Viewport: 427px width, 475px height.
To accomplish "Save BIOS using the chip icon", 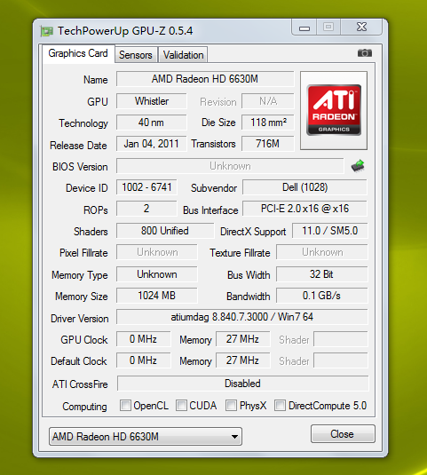I will pyautogui.click(x=358, y=166).
